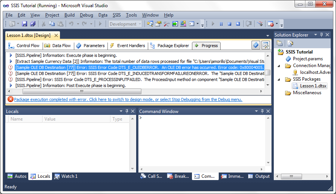Click the Progress list horizontal scrollbar thumb
This screenshot has height=194, width=336.
click(x=82, y=92)
